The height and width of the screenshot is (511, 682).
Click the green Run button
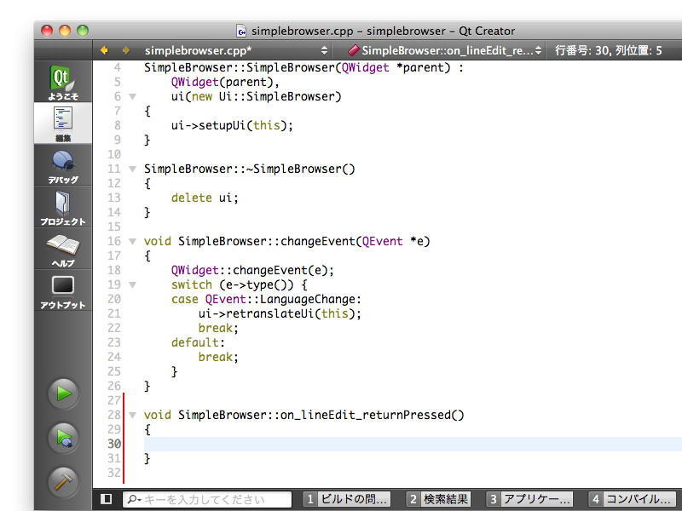tap(63, 393)
